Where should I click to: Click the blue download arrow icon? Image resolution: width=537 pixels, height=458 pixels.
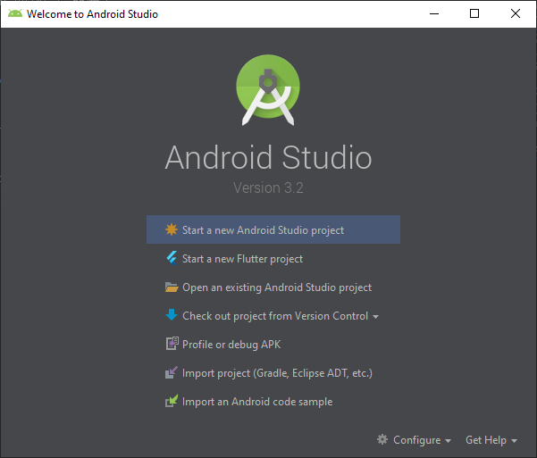coord(172,315)
